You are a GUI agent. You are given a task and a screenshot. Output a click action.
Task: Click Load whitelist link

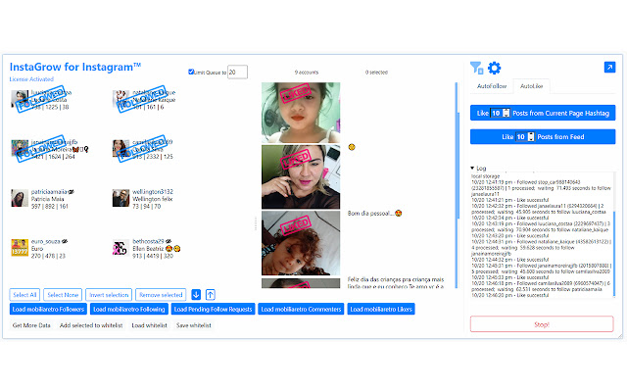(x=150, y=325)
